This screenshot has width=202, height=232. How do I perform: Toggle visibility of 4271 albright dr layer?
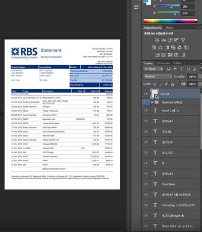point(146,215)
